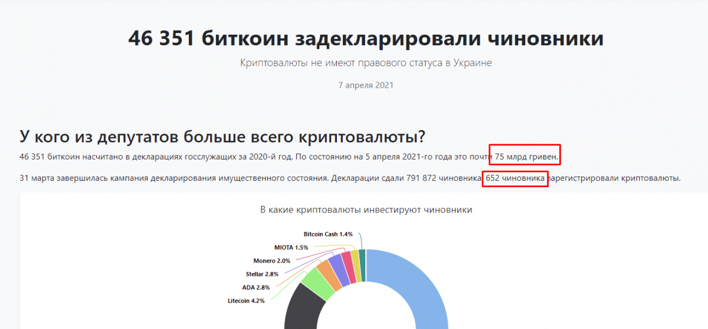Click sentence starting '46 351 биткоин насчитано в декларациях'
The height and width of the screenshot is (329, 708).
[x=289, y=157]
